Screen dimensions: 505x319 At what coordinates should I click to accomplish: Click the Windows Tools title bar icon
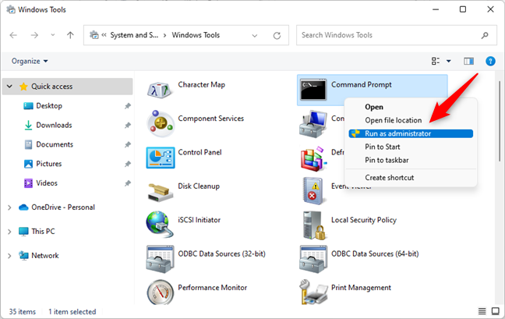11,9
